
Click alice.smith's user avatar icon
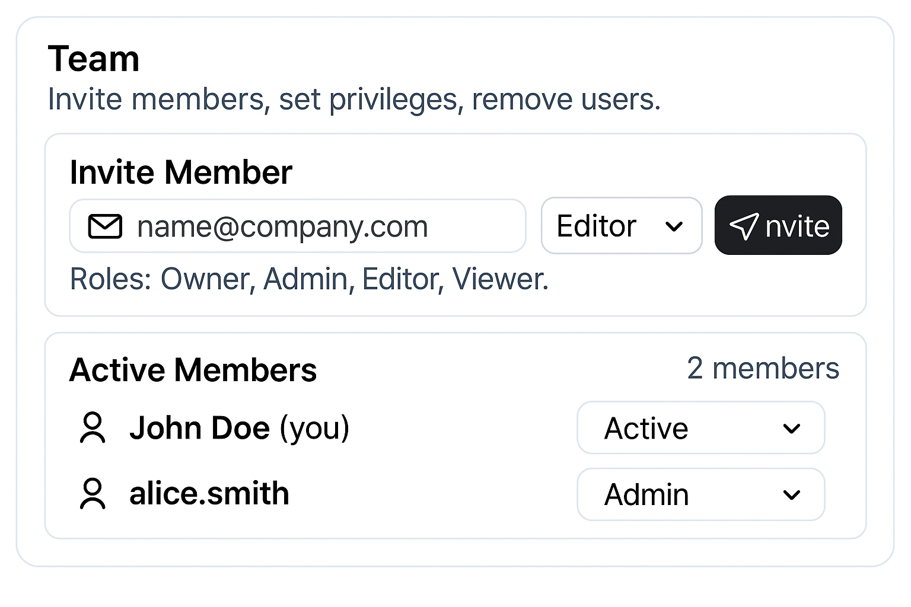coord(93,494)
